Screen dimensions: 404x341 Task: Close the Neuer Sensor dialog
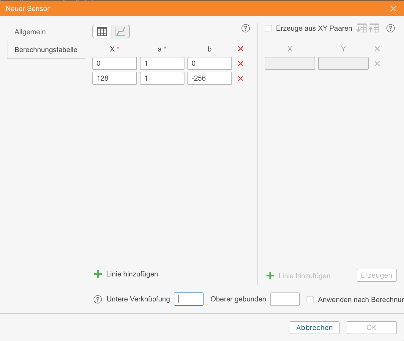[x=393, y=9]
